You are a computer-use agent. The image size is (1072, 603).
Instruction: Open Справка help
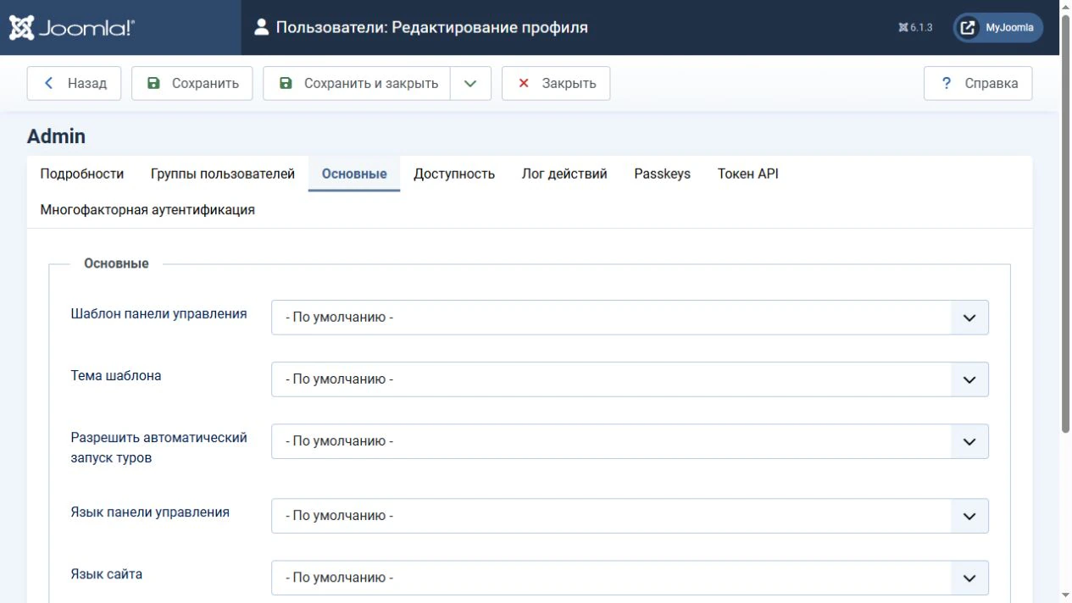(x=978, y=83)
